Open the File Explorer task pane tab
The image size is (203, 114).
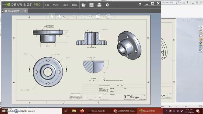(201, 35)
